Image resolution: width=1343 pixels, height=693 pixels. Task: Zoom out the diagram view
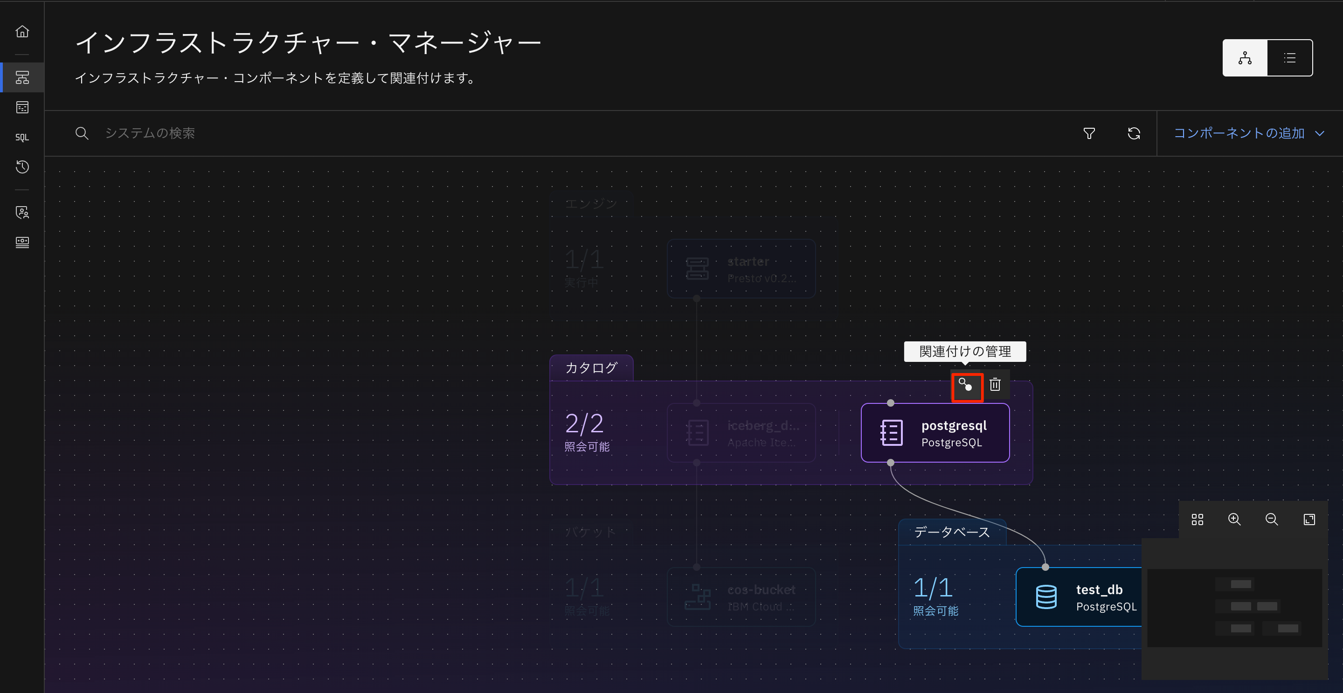pyautogui.click(x=1271, y=519)
